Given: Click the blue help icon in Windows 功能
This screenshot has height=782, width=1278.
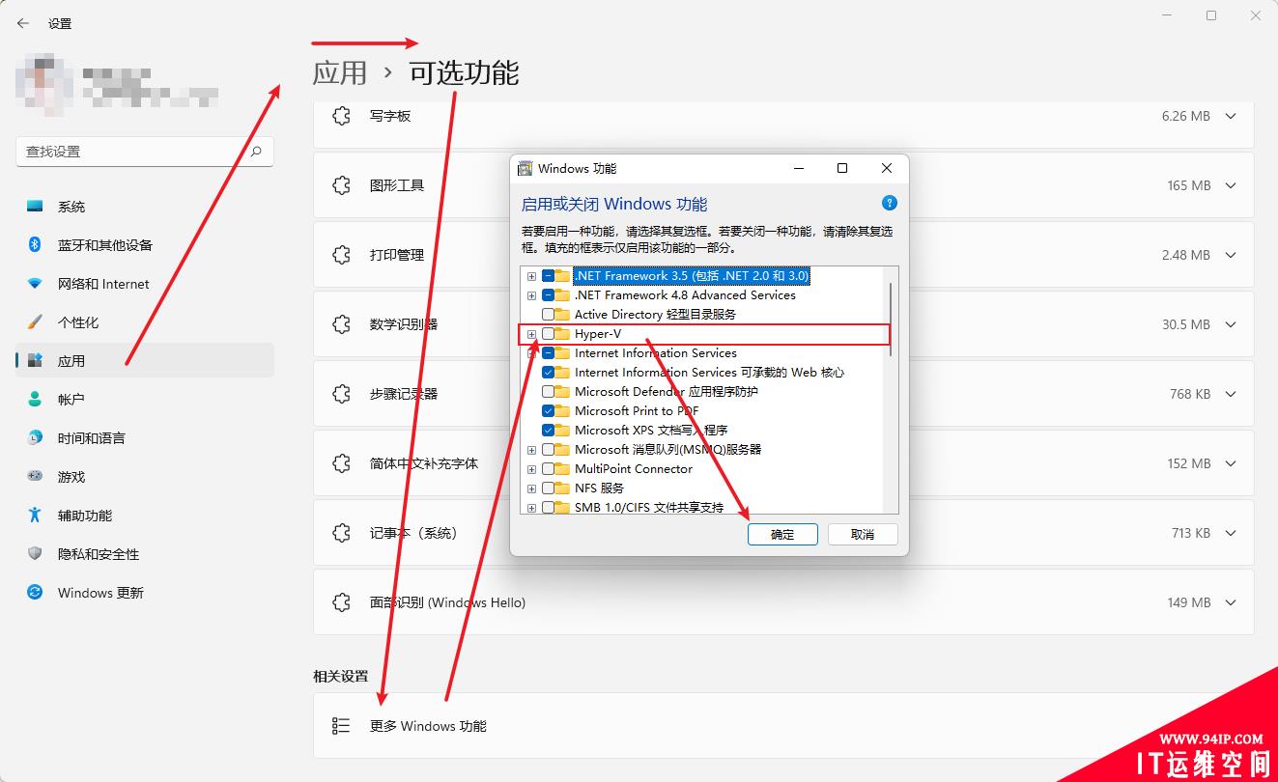Looking at the screenshot, I should 890,203.
